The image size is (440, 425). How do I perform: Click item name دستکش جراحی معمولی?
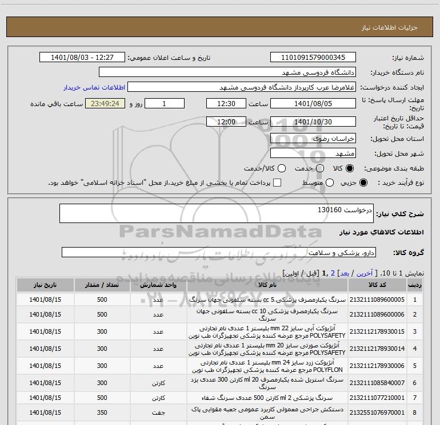267,412
